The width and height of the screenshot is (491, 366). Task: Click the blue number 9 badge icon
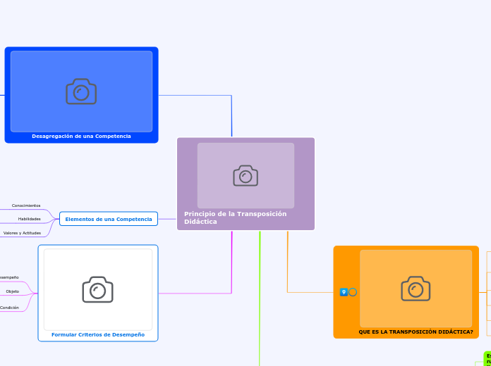344,292
